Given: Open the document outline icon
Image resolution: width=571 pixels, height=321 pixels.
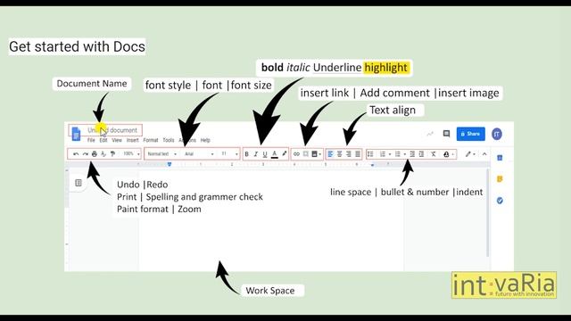Looking at the screenshot, I should click(79, 183).
